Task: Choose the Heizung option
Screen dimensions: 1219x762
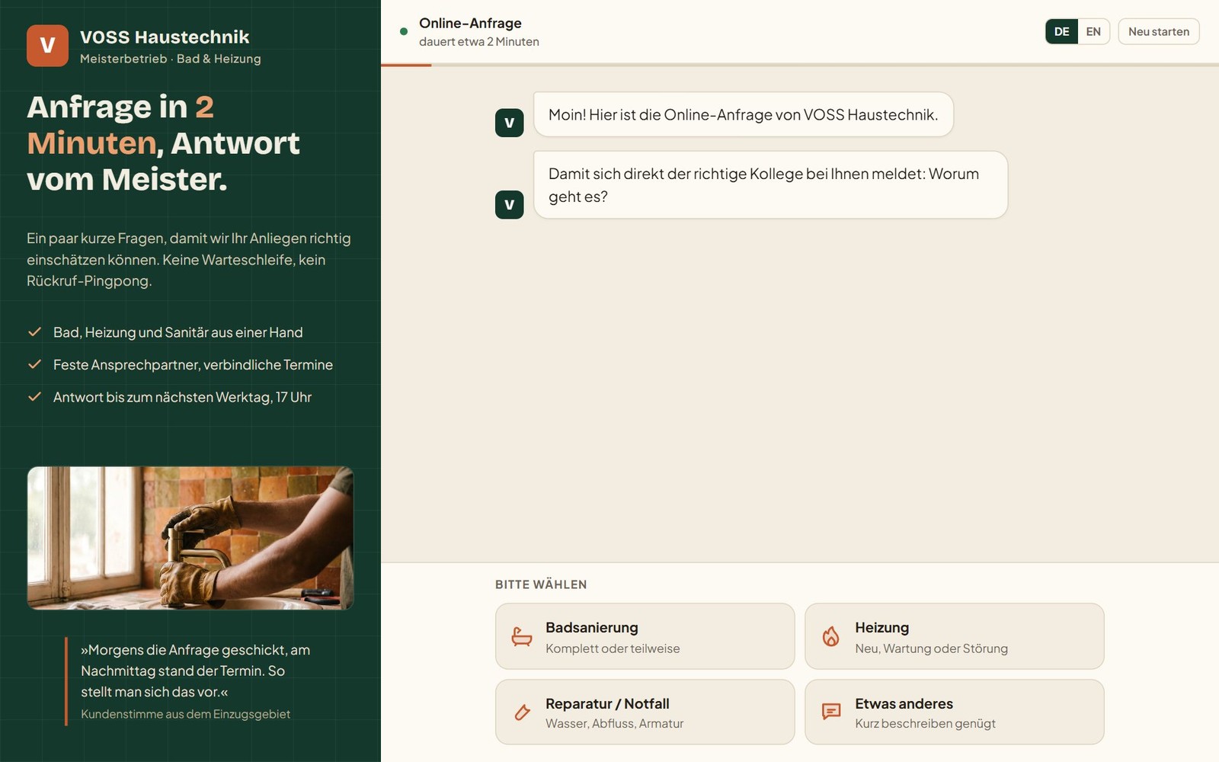Action: click(x=955, y=636)
